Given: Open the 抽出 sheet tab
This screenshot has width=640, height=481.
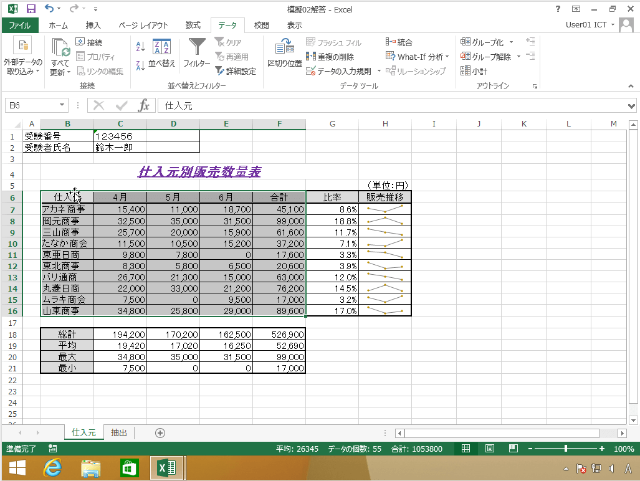Looking at the screenshot, I should 118,432.
